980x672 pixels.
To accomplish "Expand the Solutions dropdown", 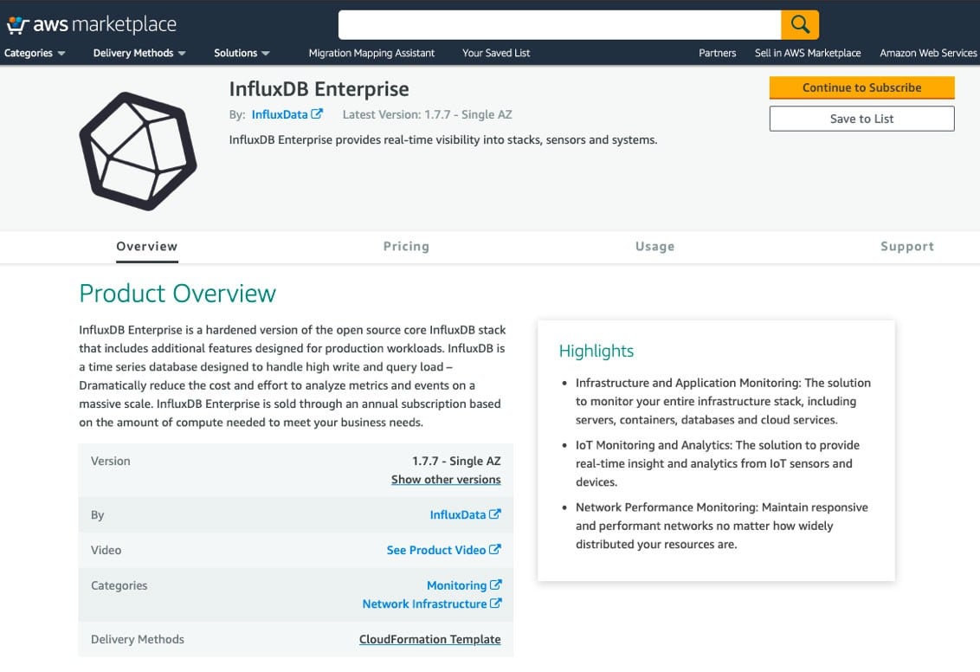I will coord(242,53).
